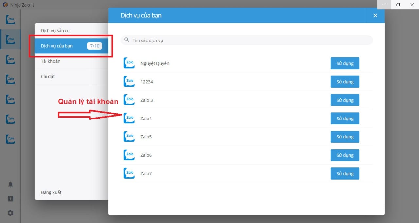Select the Zalo5 service name

(x=146, y=137)
